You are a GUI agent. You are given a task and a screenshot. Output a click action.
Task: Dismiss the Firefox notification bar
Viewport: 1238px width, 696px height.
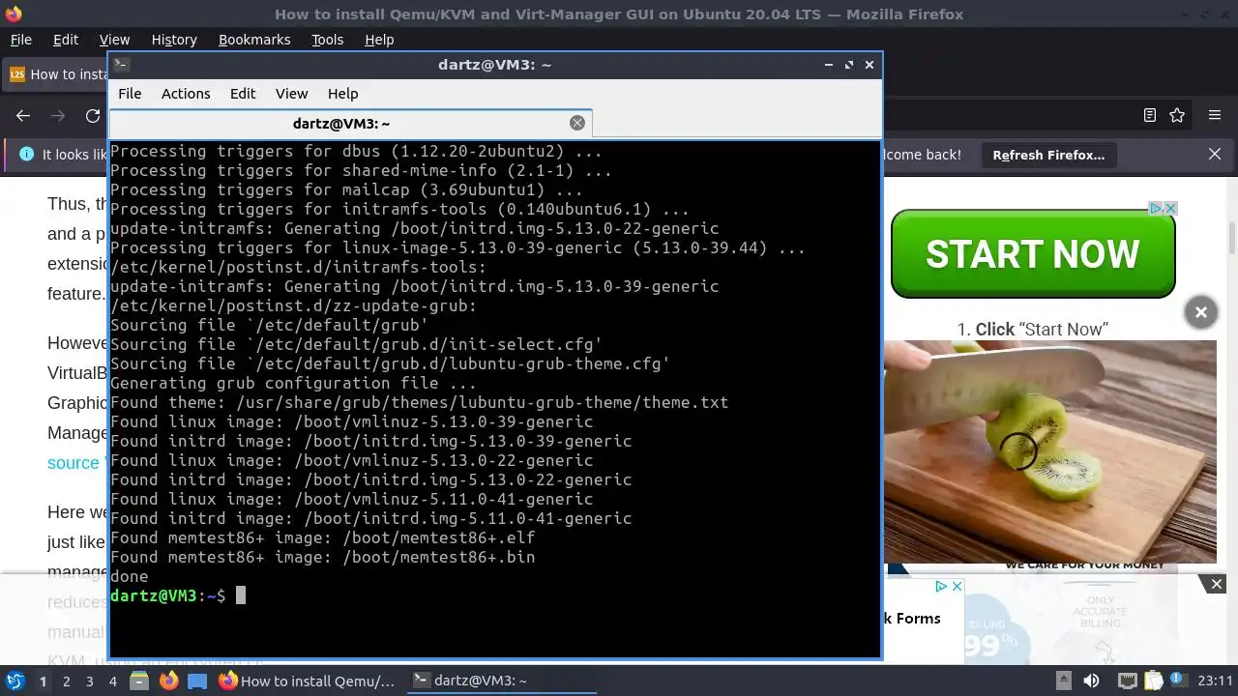coord(1215,155)
